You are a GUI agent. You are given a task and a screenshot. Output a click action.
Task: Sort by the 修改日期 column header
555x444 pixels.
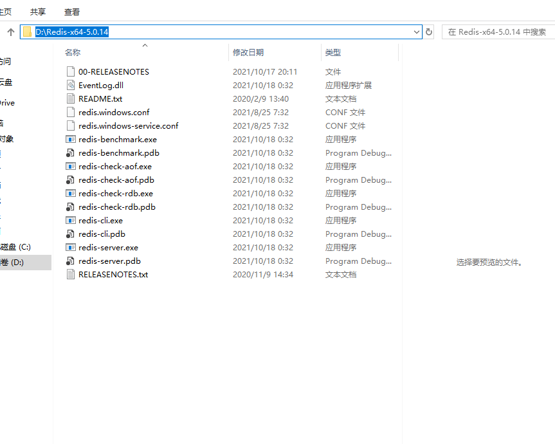click(x=248, y=52)
